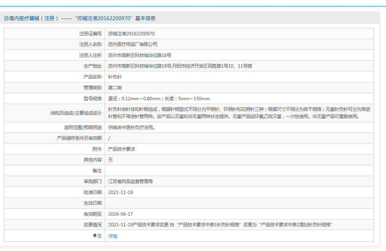The image size is (386, 251).
Task: Open the 详情 link
Action: (113, 236)
